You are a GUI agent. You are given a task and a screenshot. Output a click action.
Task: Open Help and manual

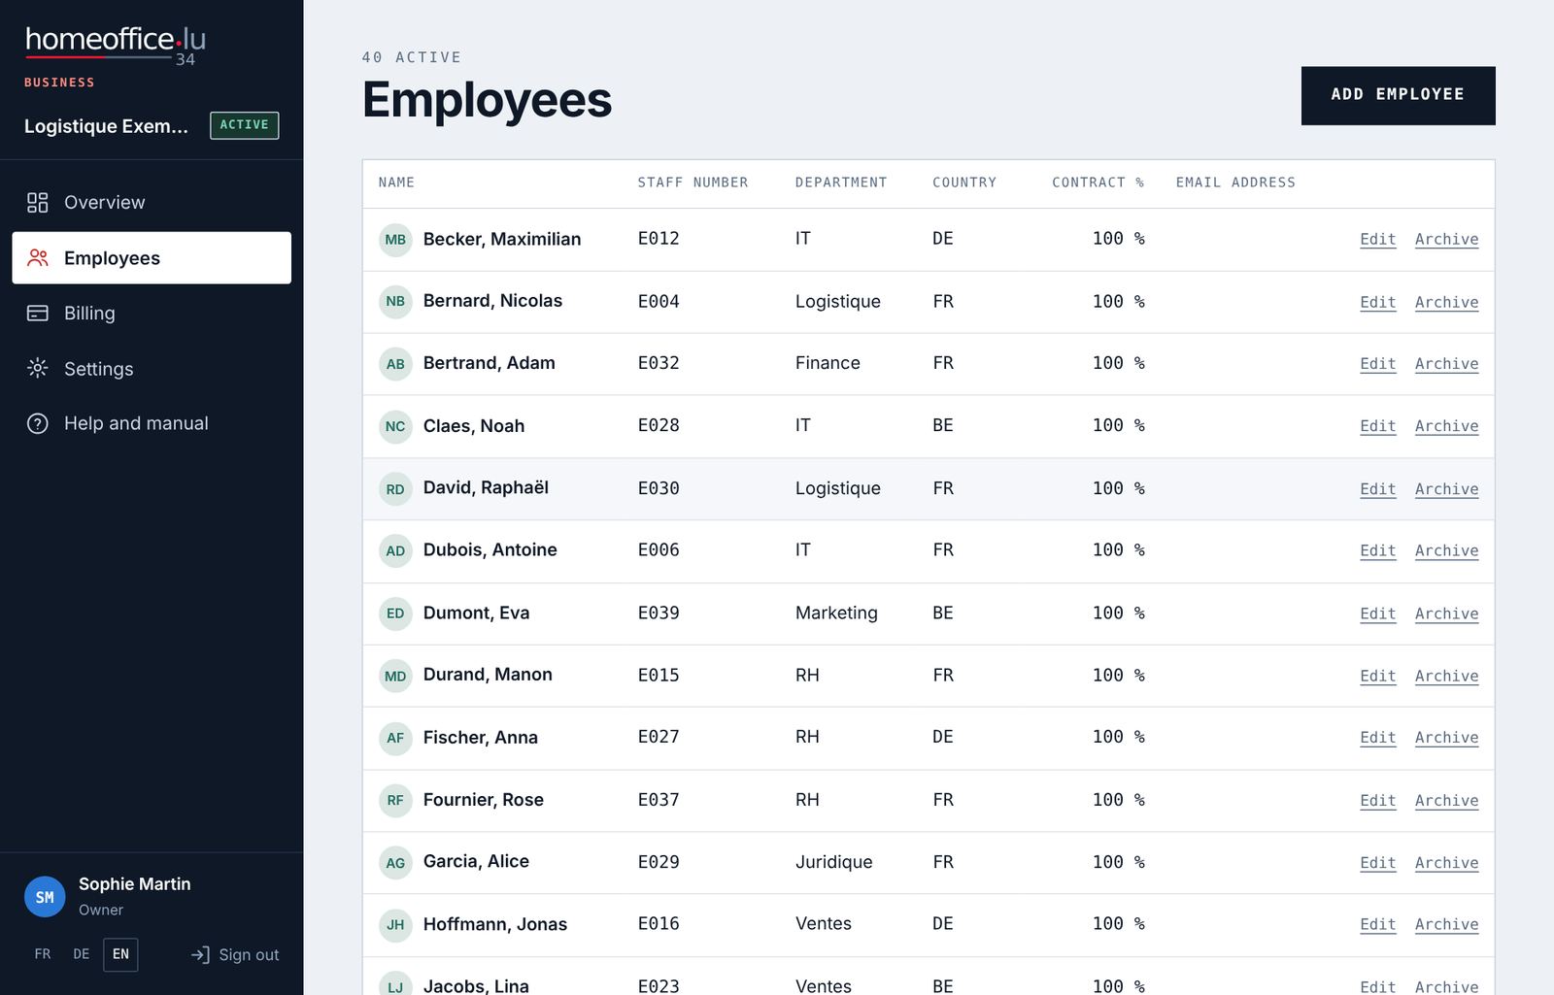(152, 423)
